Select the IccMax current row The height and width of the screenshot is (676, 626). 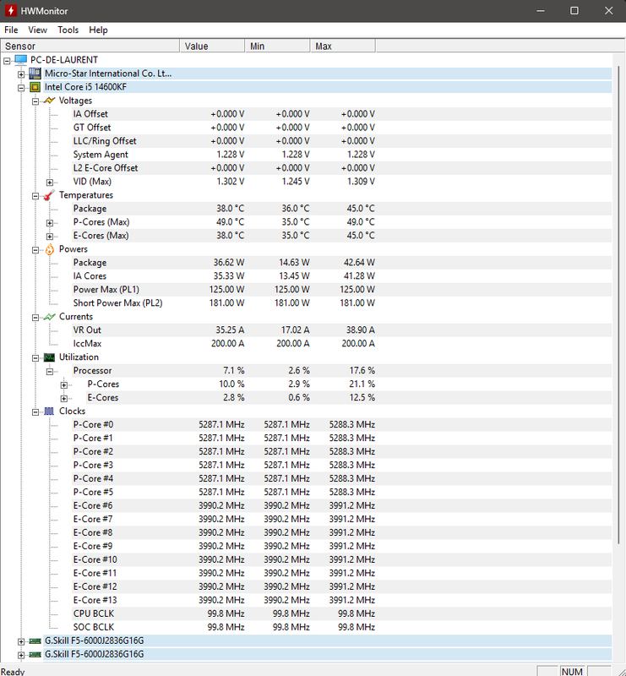pyautogui.click(x=341, y=344)
